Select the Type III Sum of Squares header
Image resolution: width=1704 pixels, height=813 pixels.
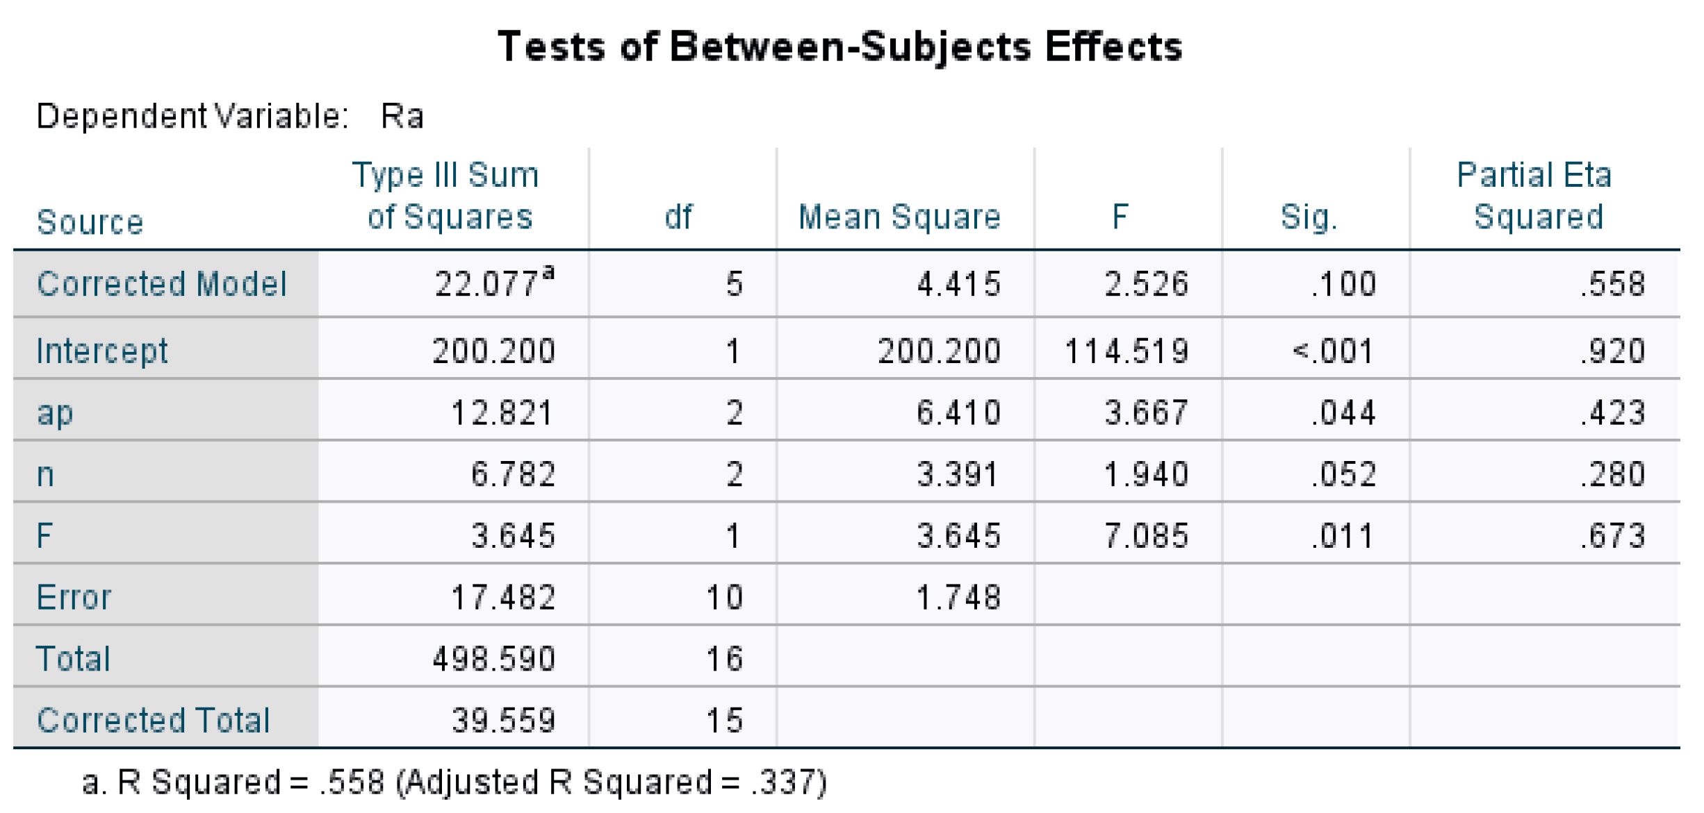(447, 196)
